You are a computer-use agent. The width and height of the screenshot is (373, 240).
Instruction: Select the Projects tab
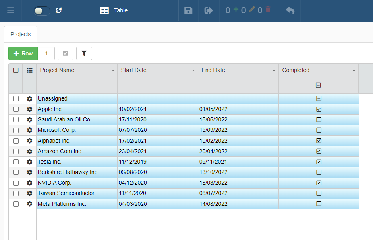tap(21, 34)
